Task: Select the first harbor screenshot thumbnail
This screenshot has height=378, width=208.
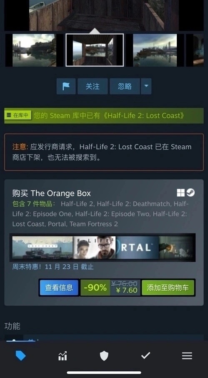Action: tap(34, 50)
